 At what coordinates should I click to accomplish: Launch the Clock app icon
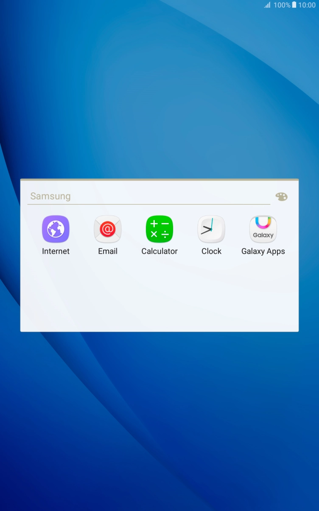point(211,229)
